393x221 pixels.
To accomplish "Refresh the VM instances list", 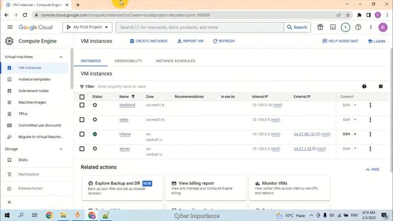I will [x=224, y=41].
